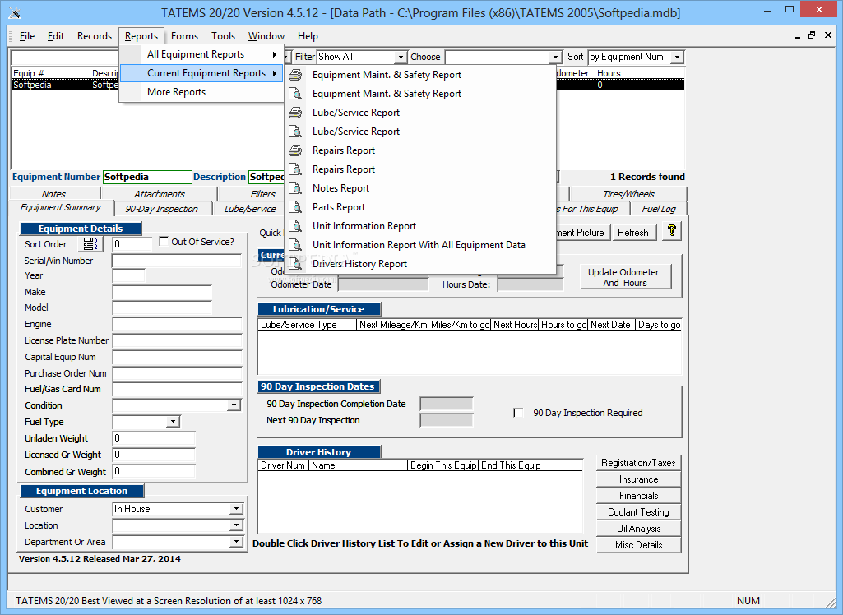843x615 pixels.
Task: Click printer icon for Equipment Maint. & Safety Report
Action: coord(295,75)
